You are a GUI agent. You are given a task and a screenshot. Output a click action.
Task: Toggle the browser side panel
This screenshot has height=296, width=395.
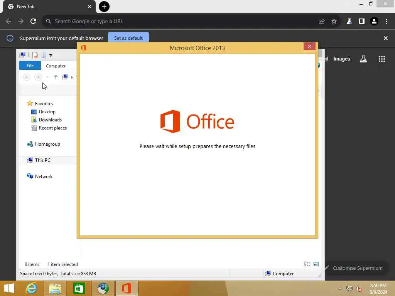pos(362,22)
